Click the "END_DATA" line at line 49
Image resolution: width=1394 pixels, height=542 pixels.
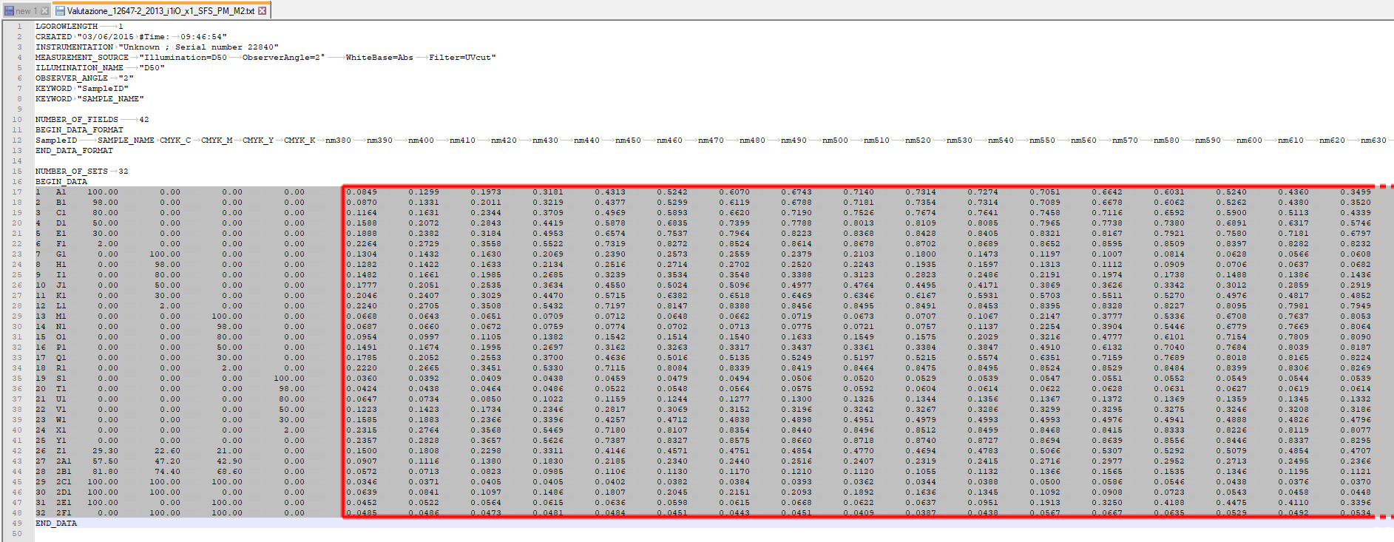tap(56, 524)
